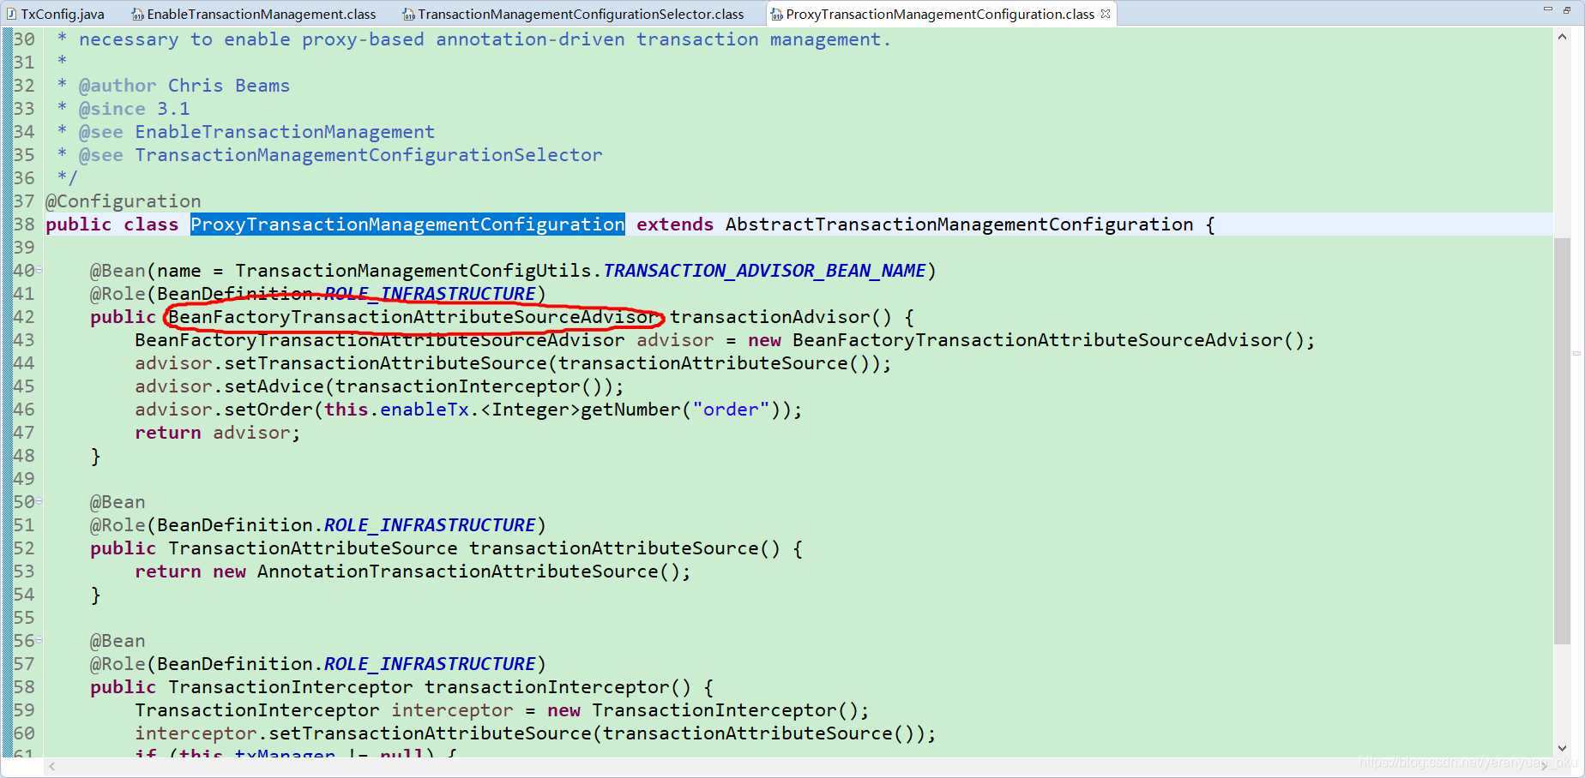Click the return advisor statement on line 47
Viewport: 1585px width, 778px height.
218,433
